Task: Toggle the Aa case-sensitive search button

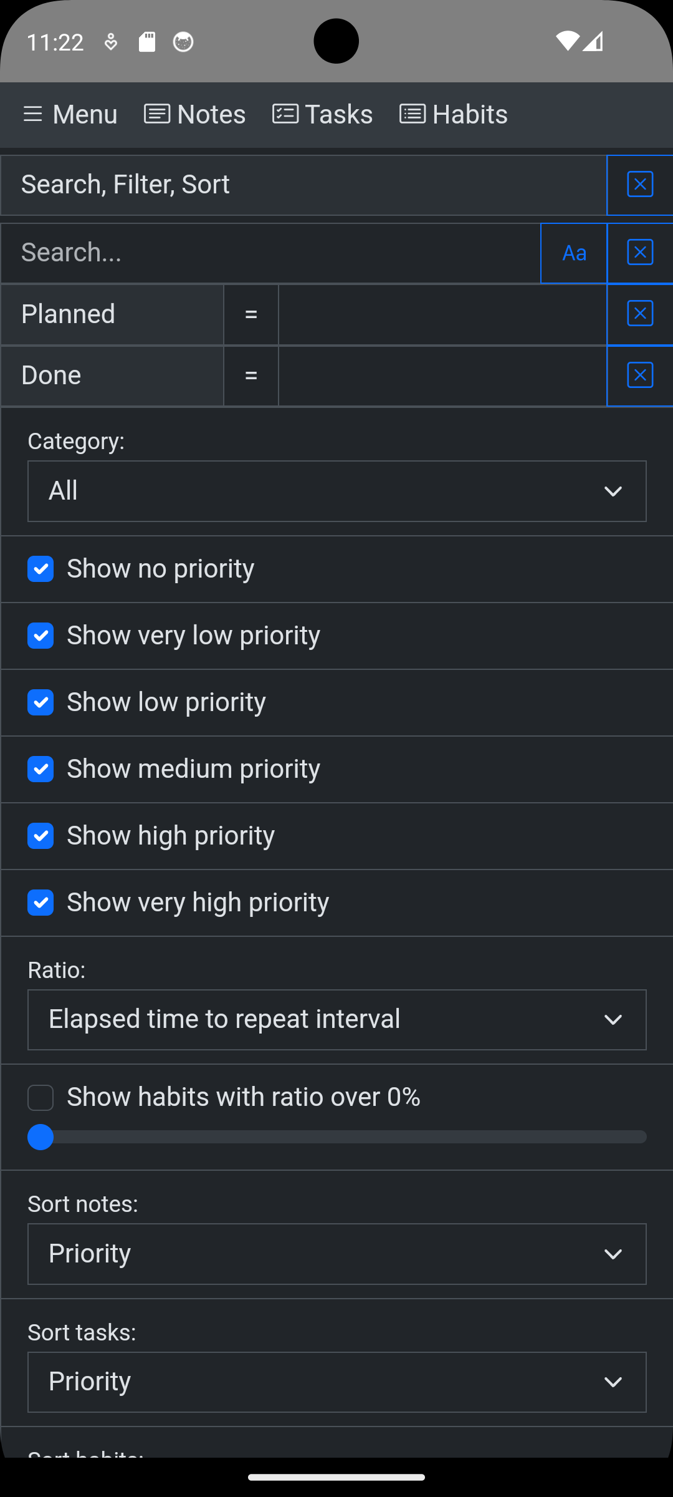Action: coord(574,253)
